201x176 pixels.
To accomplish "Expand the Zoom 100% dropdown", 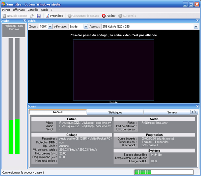I will [x=50, y=27].
